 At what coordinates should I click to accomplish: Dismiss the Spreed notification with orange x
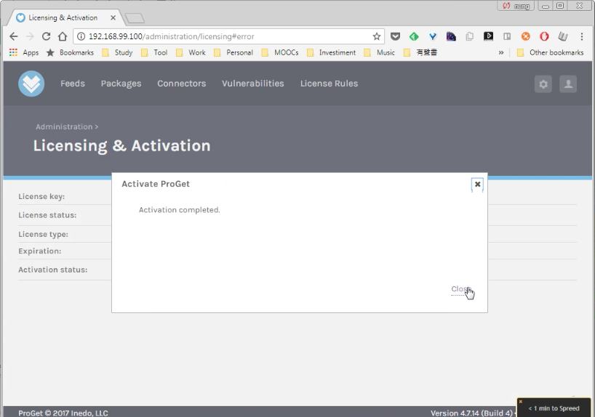521,402
